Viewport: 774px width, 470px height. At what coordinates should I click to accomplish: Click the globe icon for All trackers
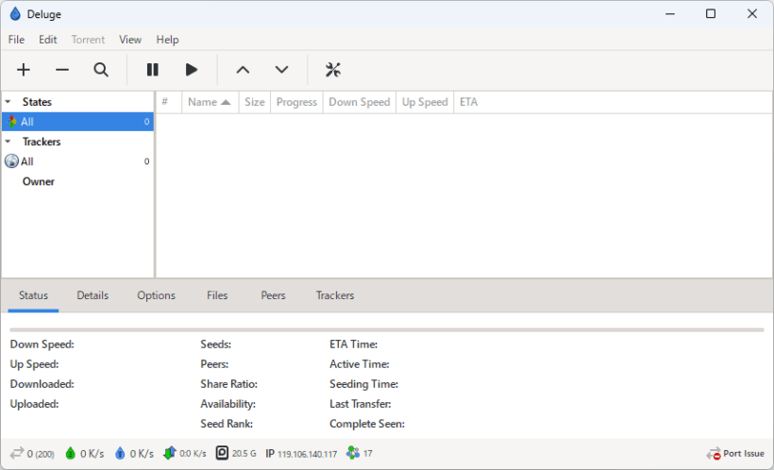point(11,161)
